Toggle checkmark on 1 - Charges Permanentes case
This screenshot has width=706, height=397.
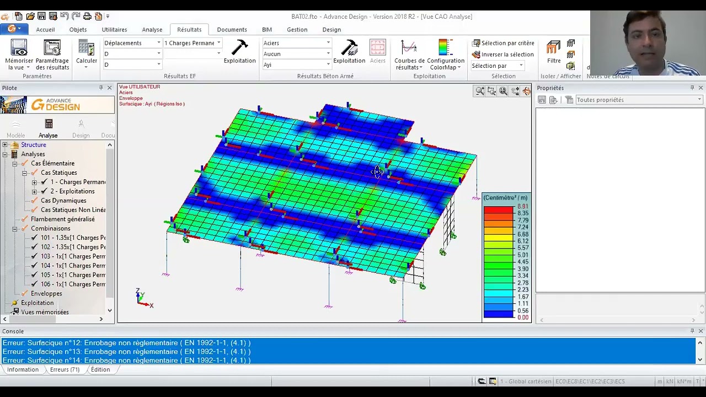(x=44, y=182)
